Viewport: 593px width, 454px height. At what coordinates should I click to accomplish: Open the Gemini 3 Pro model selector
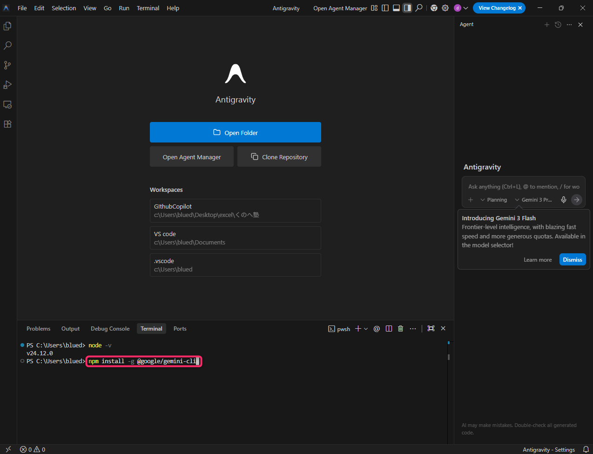[533, 200]
